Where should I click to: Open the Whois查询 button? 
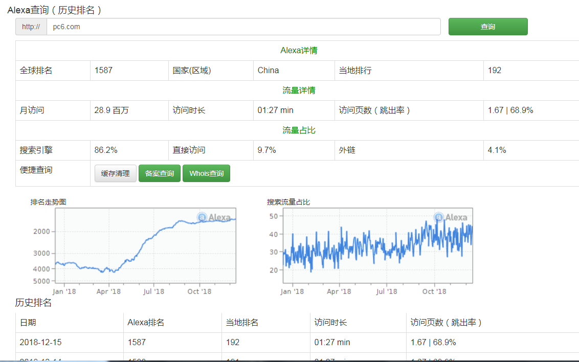pos(206,173)
